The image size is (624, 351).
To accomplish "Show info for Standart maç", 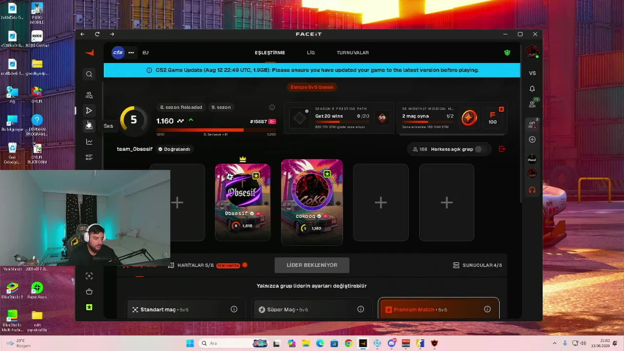I will click(x=234, y=309).
